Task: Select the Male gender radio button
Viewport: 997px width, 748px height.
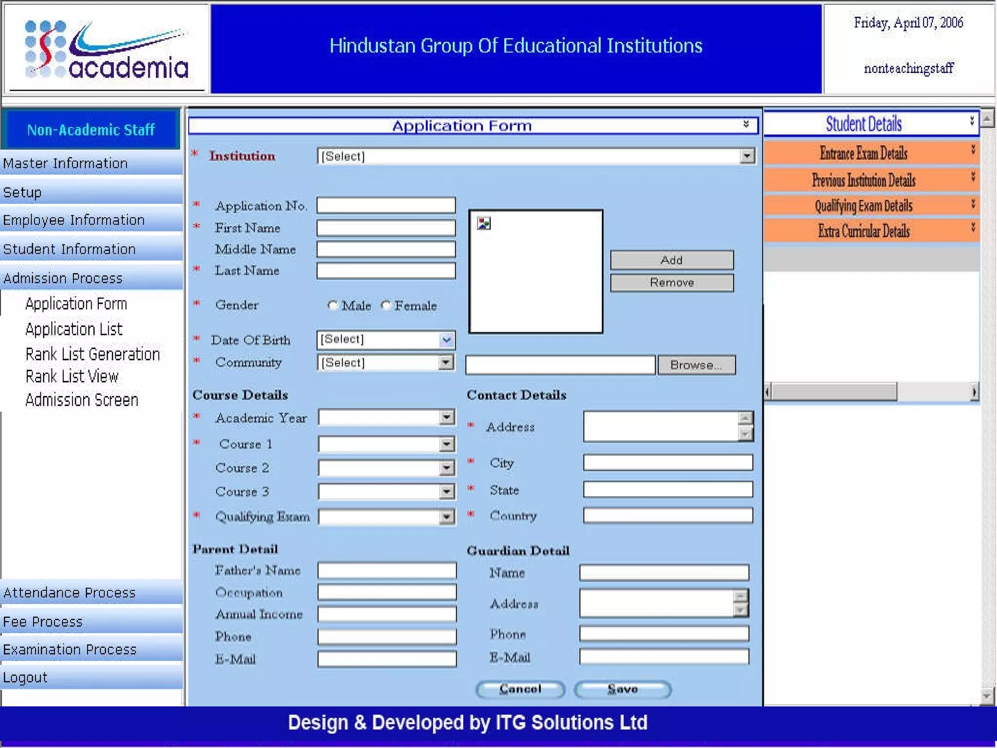Action: (x=333, y=305)
